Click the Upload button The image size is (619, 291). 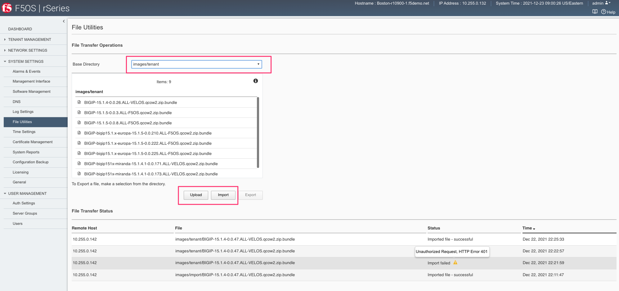pyautogui.click(x=196, y=195)
